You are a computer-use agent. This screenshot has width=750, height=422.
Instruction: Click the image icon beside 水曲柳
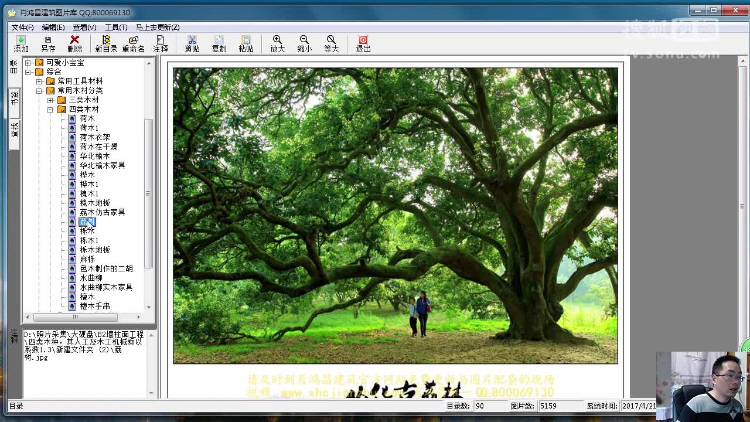click(x=72, y=278)
